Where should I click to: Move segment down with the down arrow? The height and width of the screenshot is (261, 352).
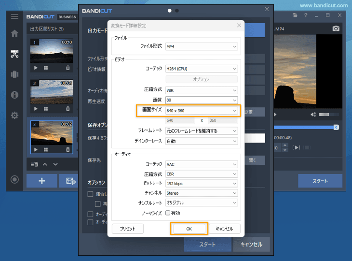(x=55, y=164)
